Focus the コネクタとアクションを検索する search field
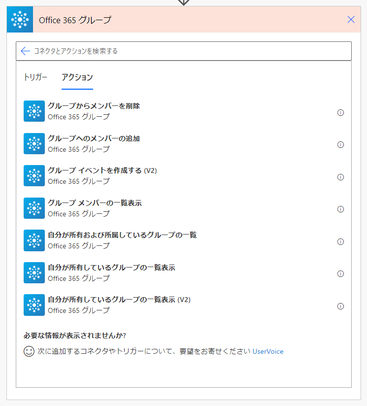The height and width of the screenshot is (406, 367). [x=183, y=51]
